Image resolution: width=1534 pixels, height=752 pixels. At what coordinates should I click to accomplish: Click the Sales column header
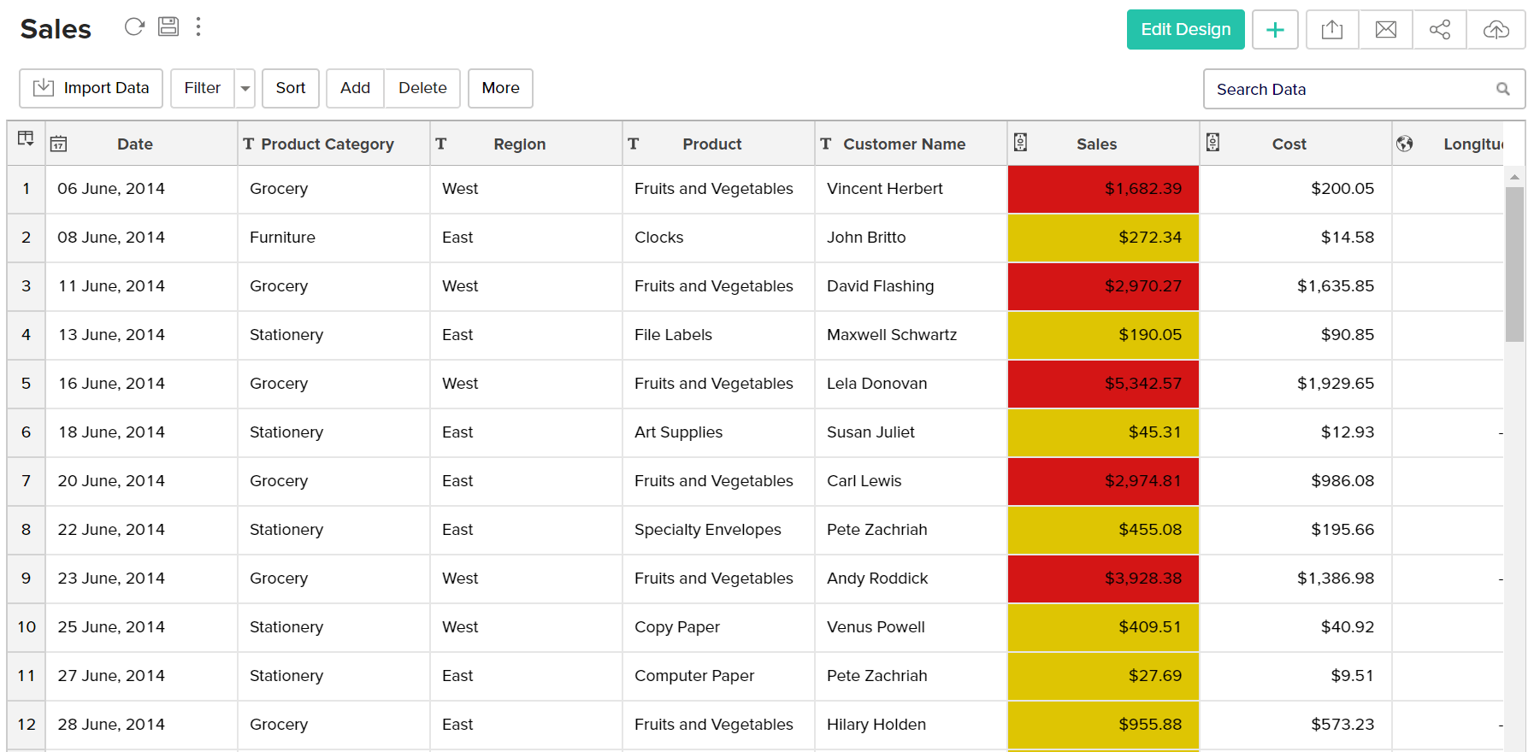coord(1096,144)
